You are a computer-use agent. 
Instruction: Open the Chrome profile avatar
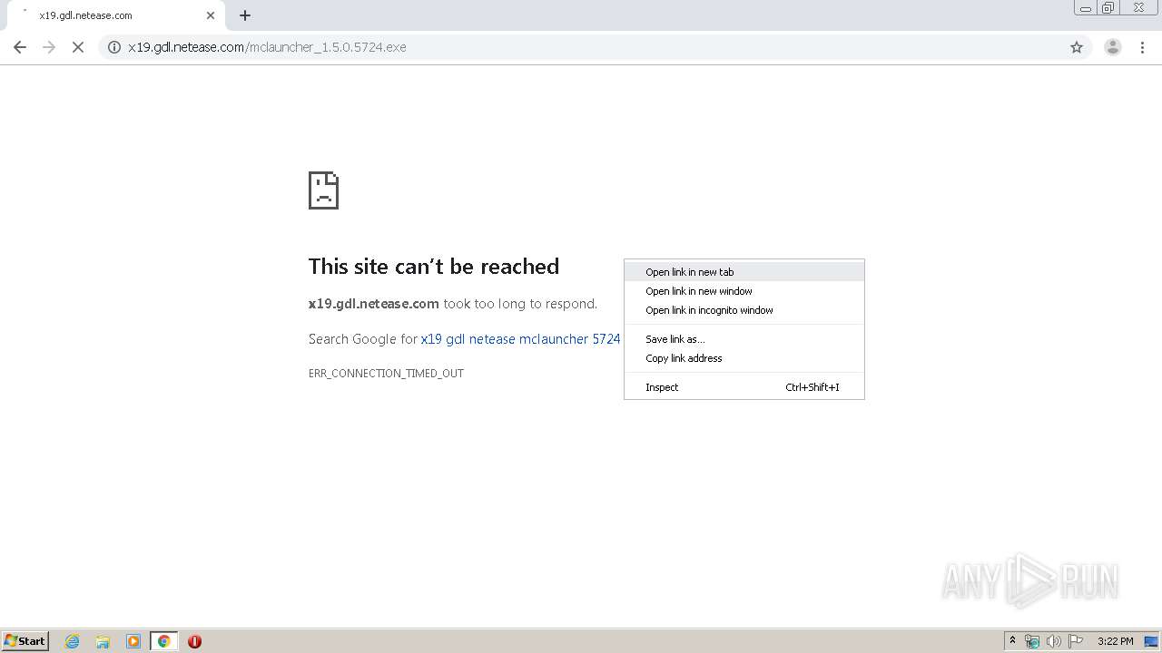tap(1113, 47)
